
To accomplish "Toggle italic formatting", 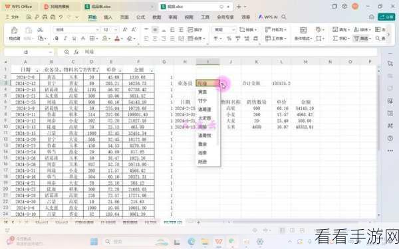I will tap(65, 39).
